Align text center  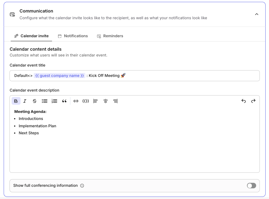[x=106, y=101]
